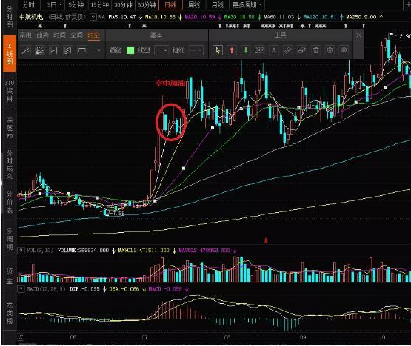The image size is (411, 346).
Task: Open the F10 资料 sidebar button
Action: 9,91
